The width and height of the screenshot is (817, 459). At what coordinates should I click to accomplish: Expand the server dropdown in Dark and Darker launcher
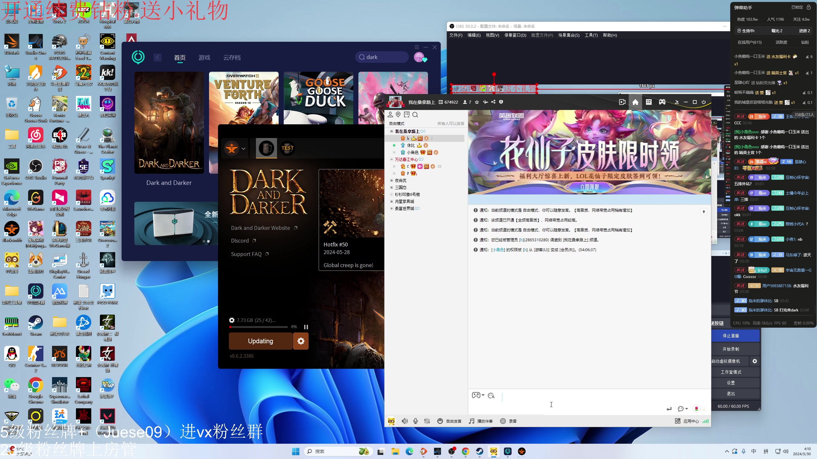[243, 148]
